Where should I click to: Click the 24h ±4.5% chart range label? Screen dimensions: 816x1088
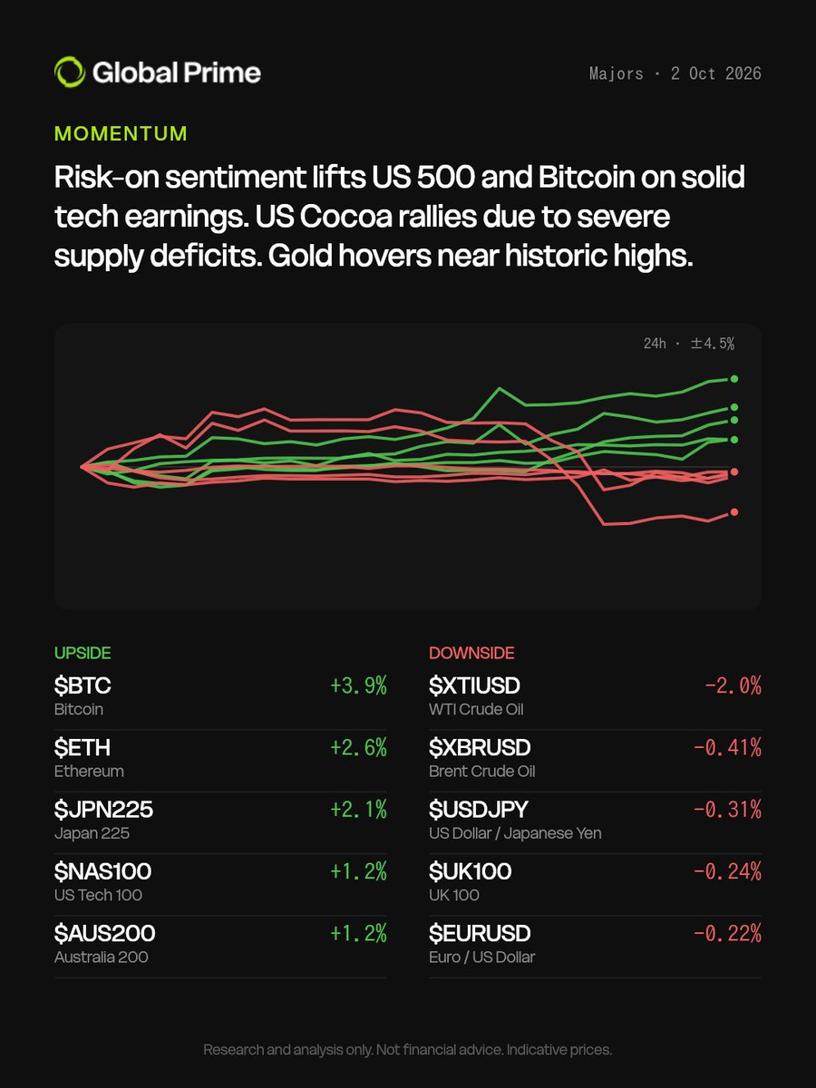(x=689, y=344)
